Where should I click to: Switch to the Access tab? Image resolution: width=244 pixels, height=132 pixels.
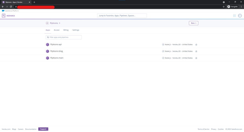click(x=57, y=30)
